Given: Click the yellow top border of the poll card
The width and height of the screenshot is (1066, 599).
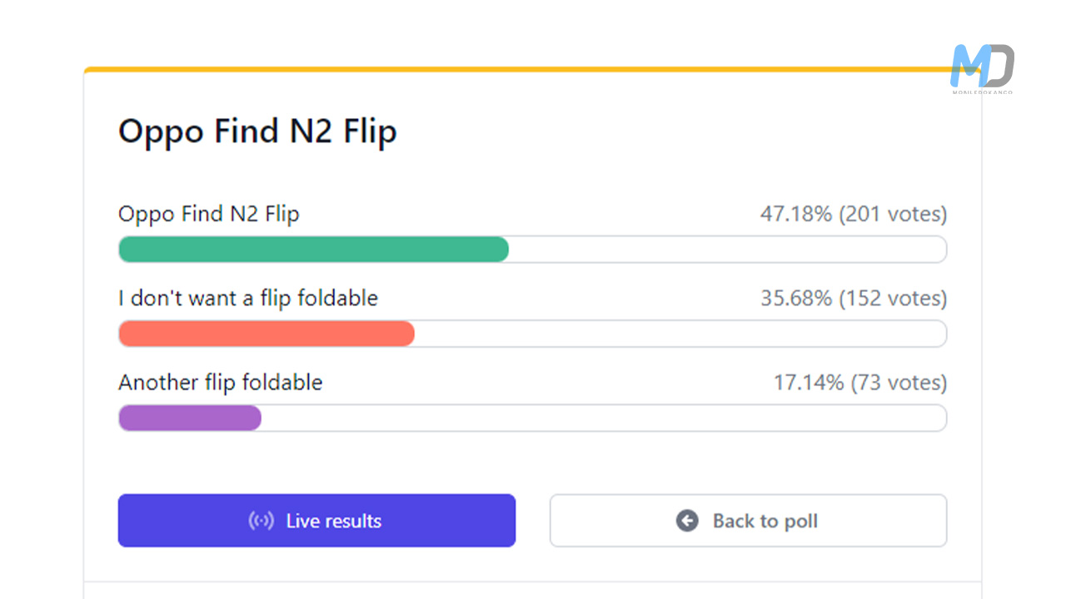Looking at the screenshot, I should pos(516,69).
